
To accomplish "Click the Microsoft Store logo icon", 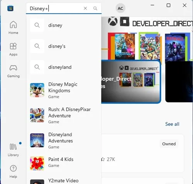I will [x=10, y=8].
